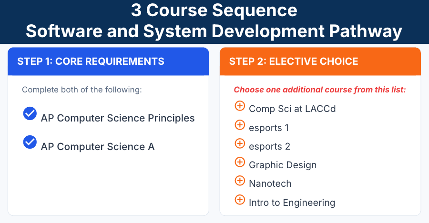Viewport: 429px width, 223px height.
Task: Click the plus icon beside Intro to Engineering
Action: pyautogui.click(x=240, y=200)
